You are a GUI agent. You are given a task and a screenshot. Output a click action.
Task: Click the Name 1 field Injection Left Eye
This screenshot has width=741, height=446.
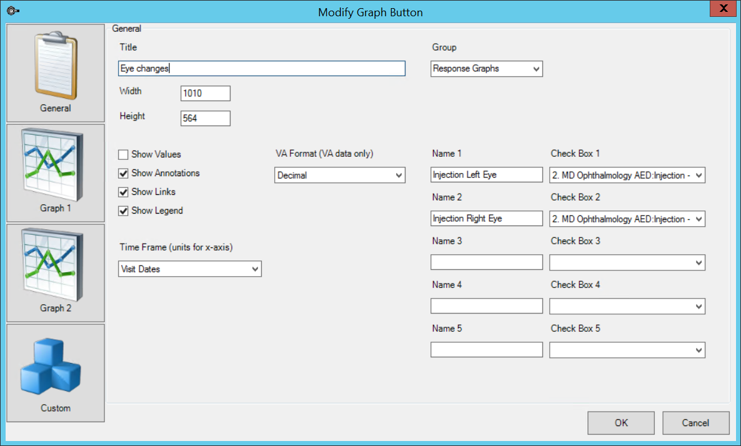click(x=487, y=175)
